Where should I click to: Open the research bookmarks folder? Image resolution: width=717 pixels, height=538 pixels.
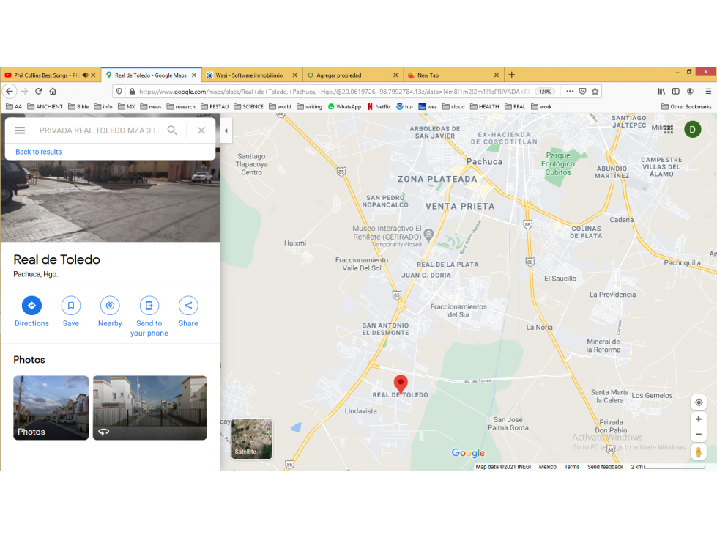pos(181,106)
